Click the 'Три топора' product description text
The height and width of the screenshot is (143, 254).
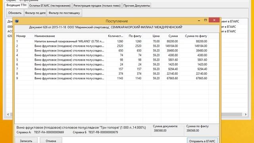tap(81, 128)
